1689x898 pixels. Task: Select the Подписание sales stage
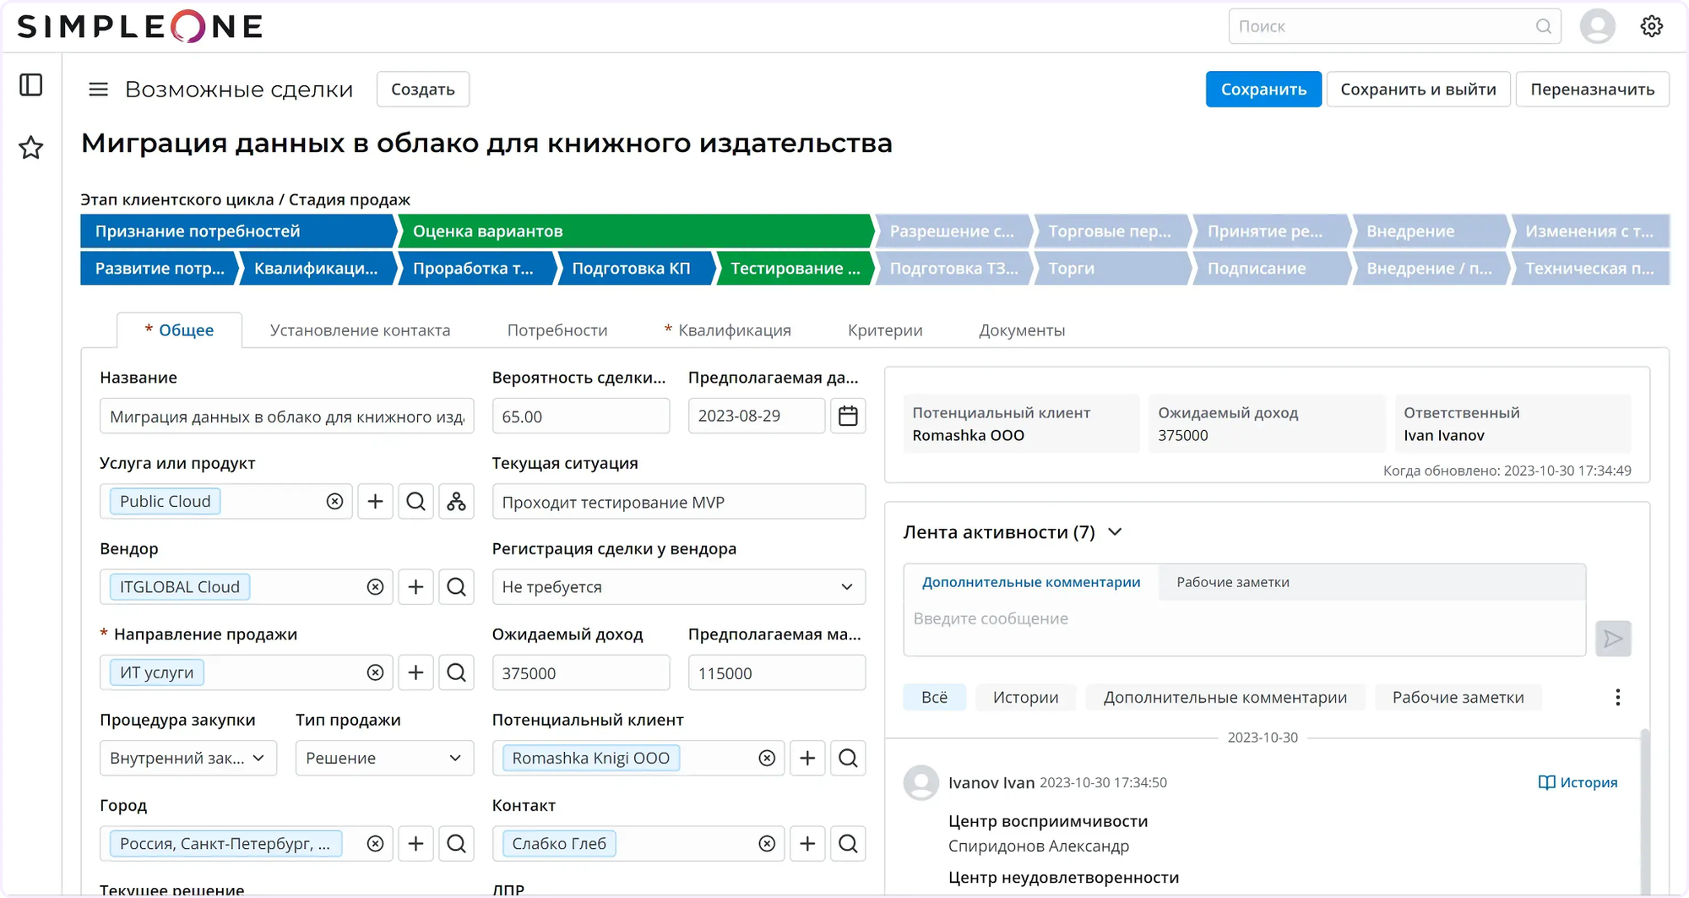point(1270,269)
